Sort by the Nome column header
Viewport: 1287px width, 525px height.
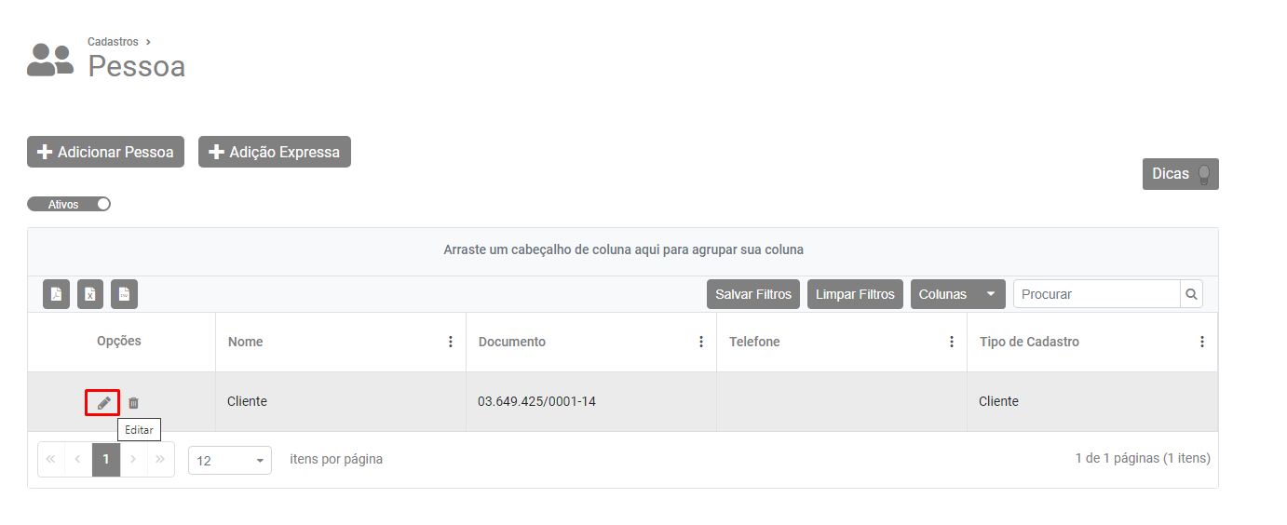(x=246, y=342)
